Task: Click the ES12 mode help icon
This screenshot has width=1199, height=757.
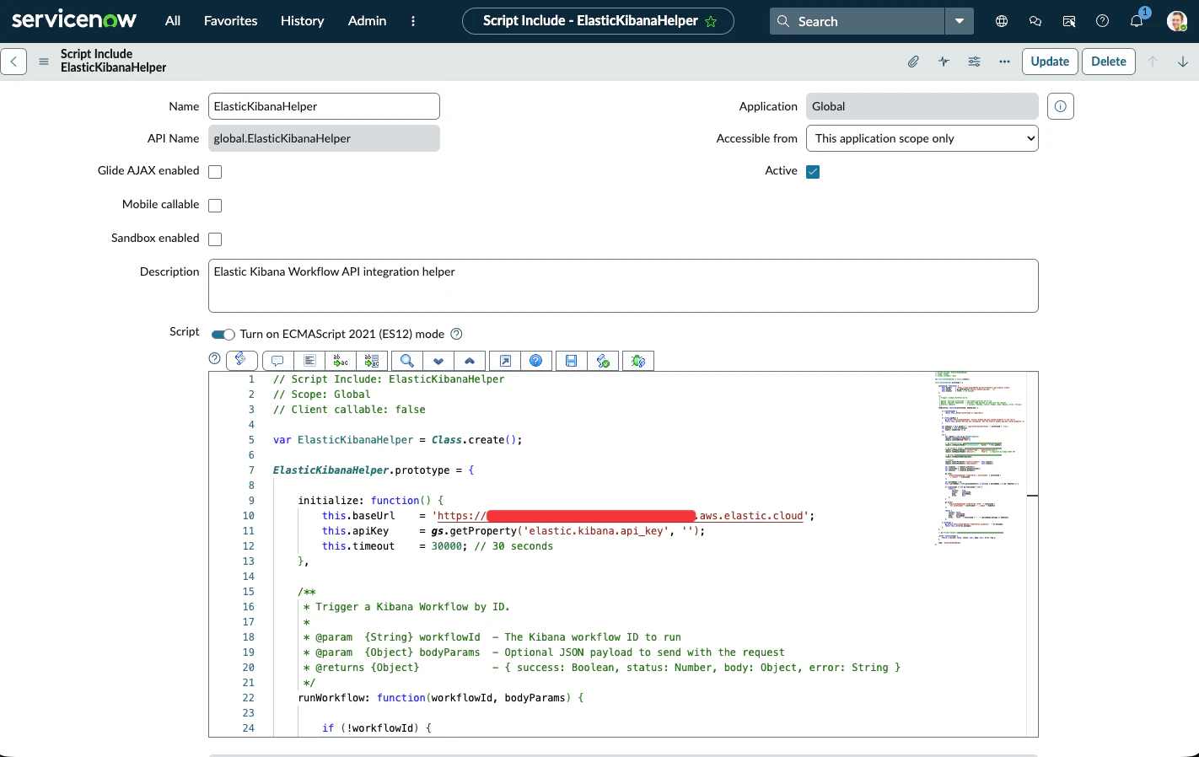Action: coord(456,334)
